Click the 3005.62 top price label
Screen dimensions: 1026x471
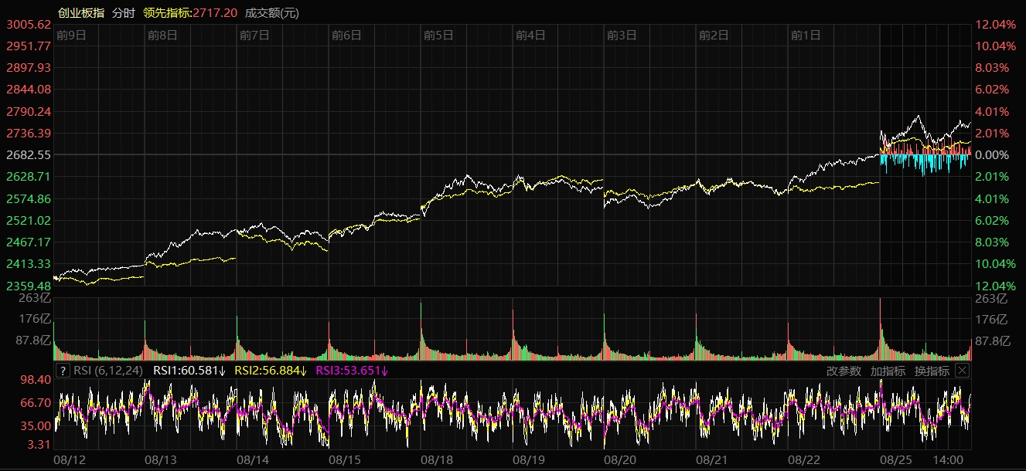29,24
